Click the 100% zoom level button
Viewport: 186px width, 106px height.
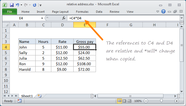[138, 101]
